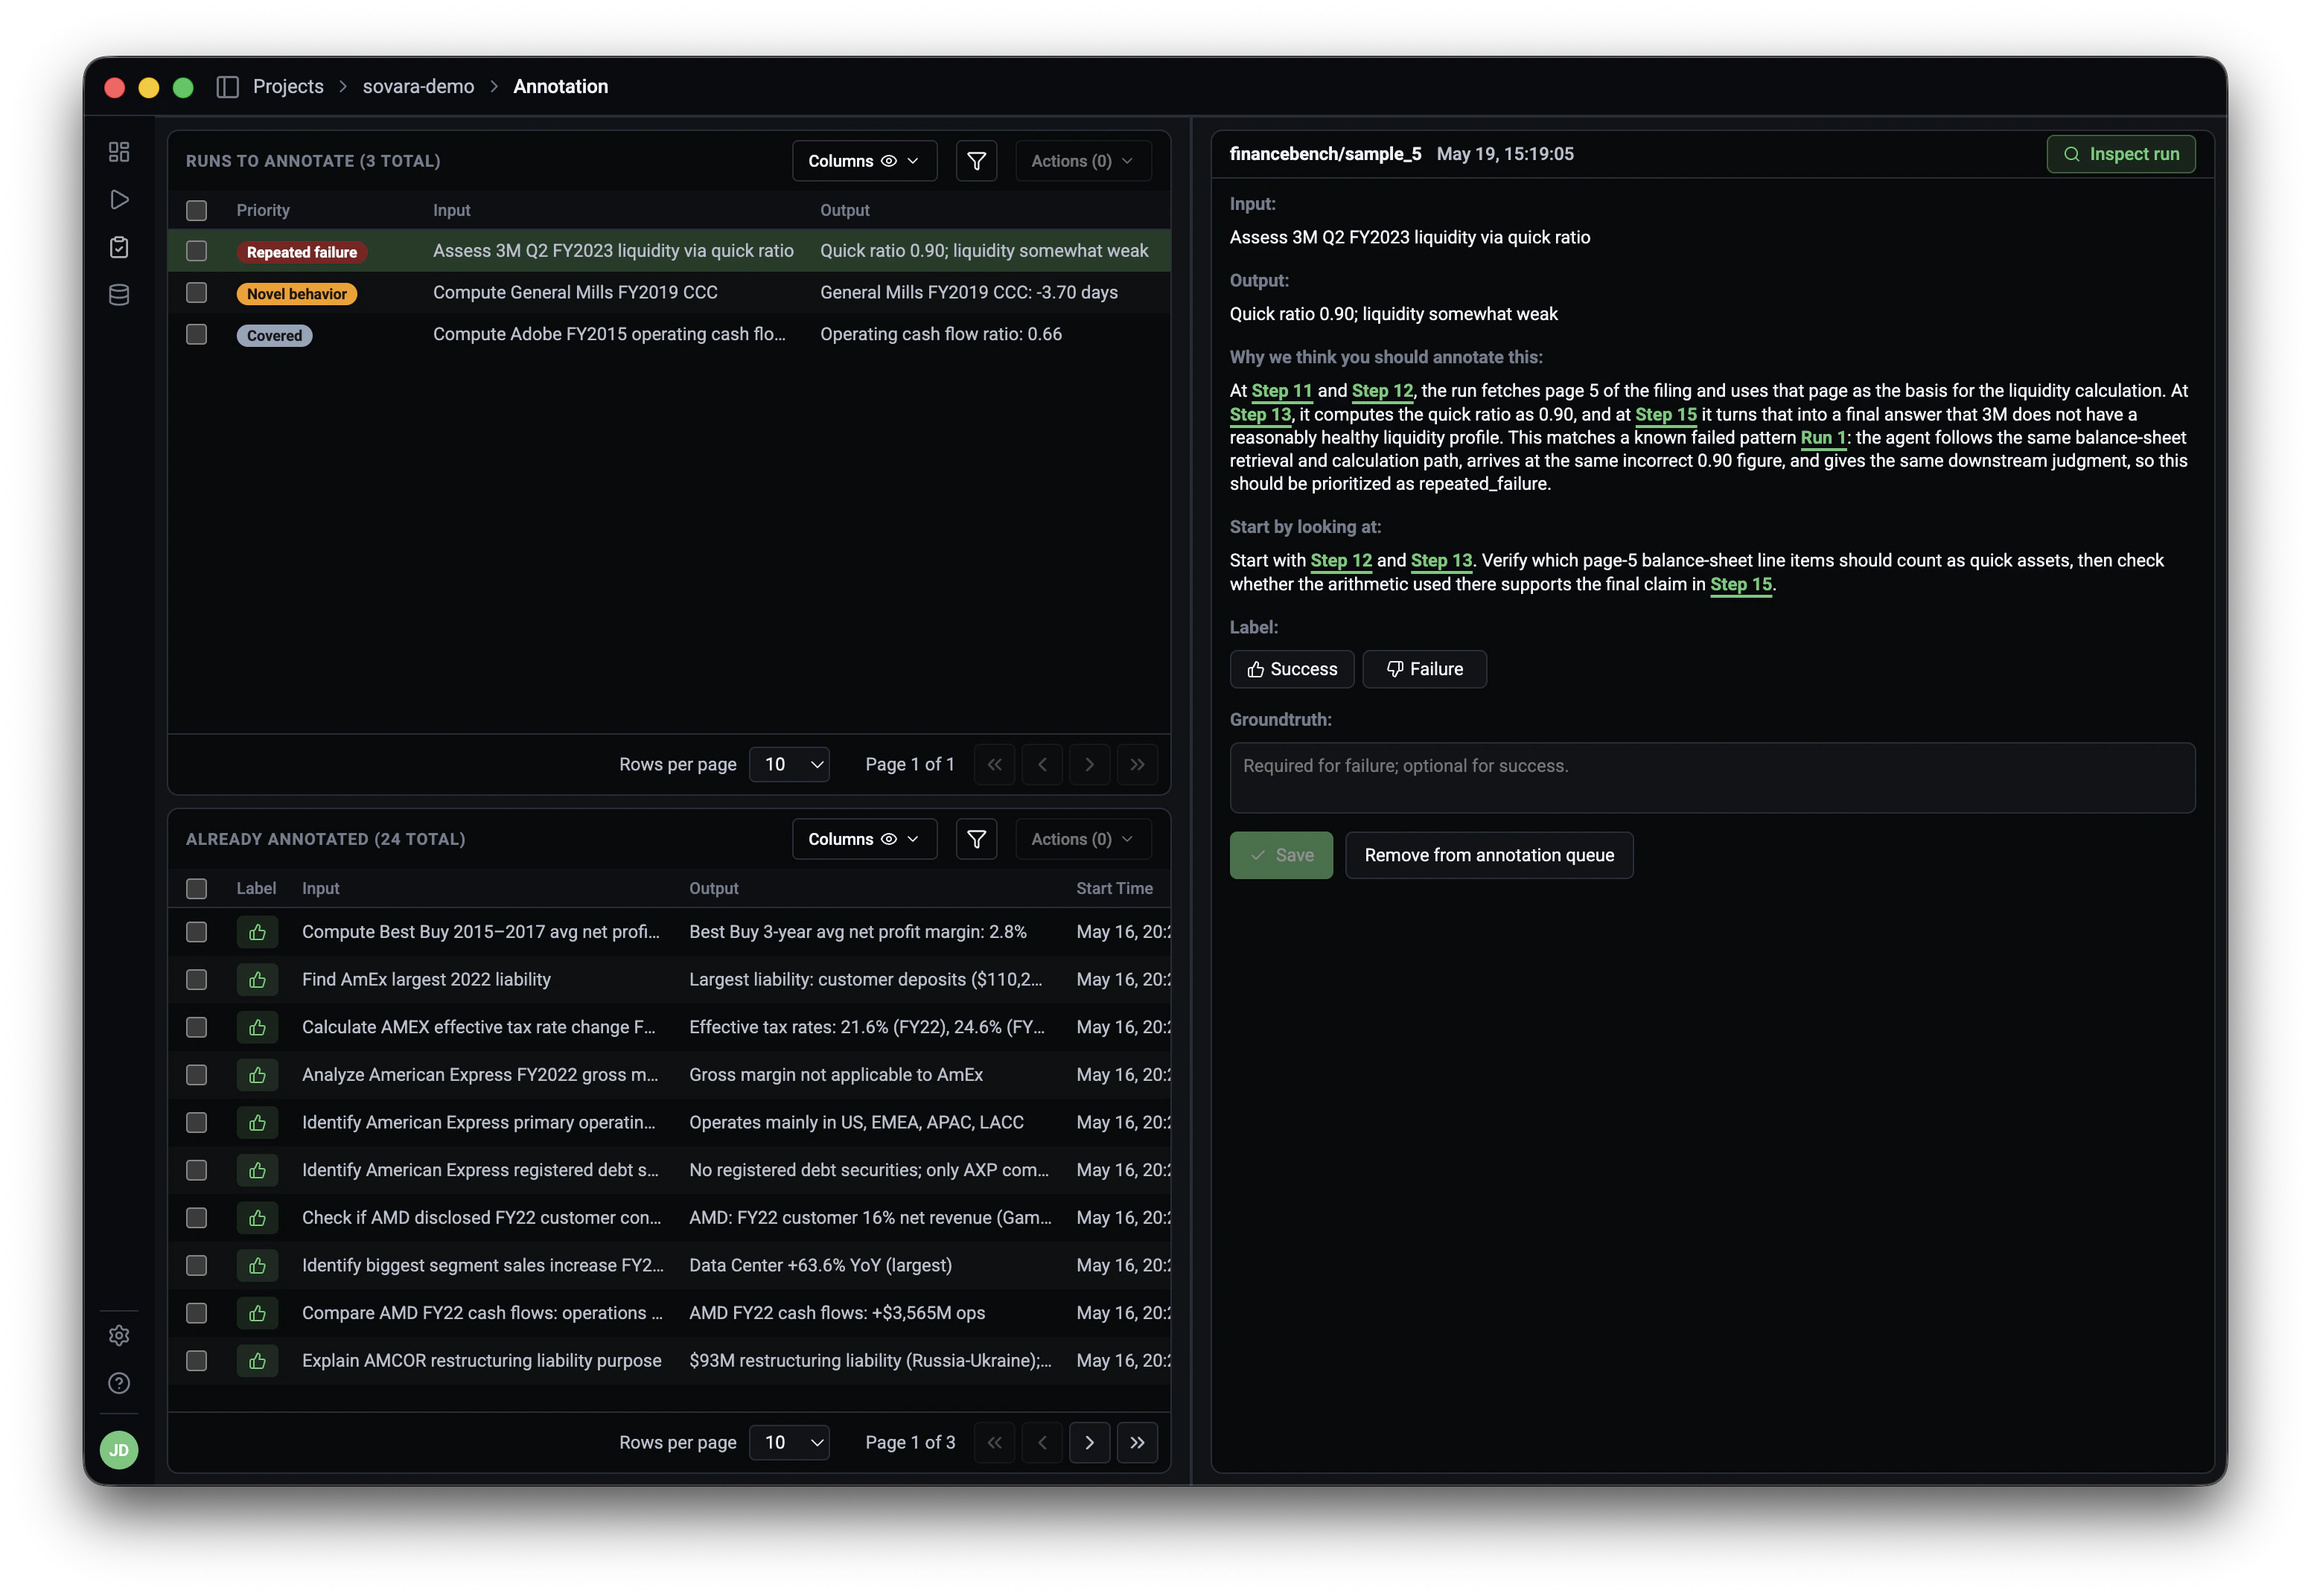This screenshot has width=2311, height=1596.
Task: Check the Find AmEx largest liability checkbox
Action: point(196,980)
